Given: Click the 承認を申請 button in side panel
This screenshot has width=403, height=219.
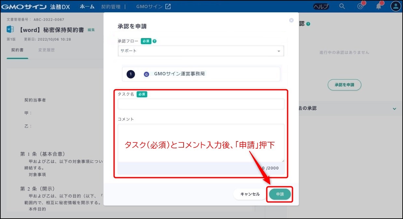Looking at the screenshot, I should point(344,85).
